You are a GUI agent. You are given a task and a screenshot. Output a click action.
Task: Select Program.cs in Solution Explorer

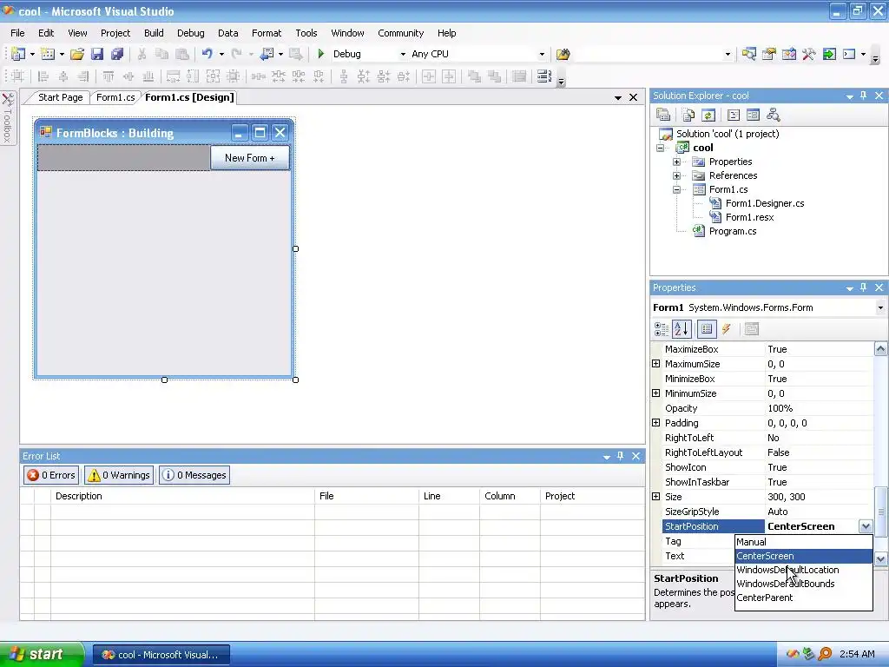click(x=732, y=231)
